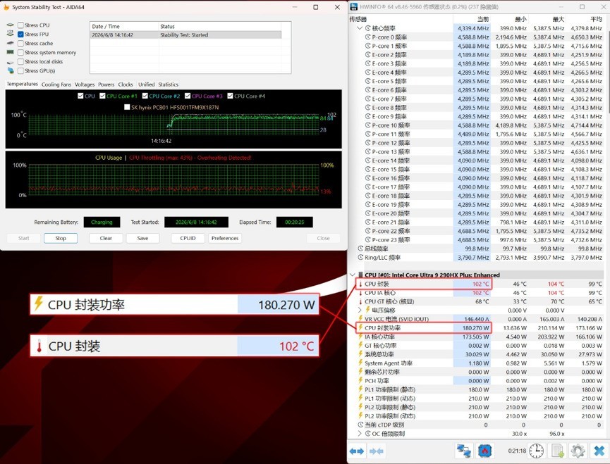The width and height of the screenshot is (610, 464).
Task: Click the Clear button in AIDA64
Action: [106, 238]
